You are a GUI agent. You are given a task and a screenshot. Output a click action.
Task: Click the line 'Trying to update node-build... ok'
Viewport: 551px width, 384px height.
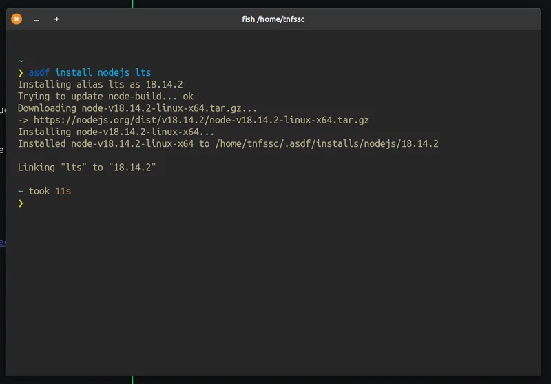[106, 97]
